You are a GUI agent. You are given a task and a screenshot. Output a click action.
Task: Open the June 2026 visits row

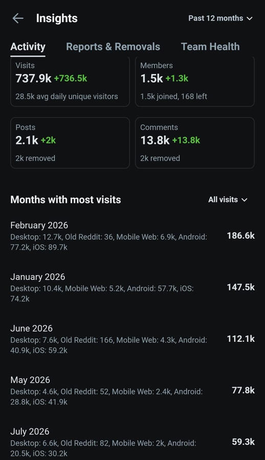point(132,339)
